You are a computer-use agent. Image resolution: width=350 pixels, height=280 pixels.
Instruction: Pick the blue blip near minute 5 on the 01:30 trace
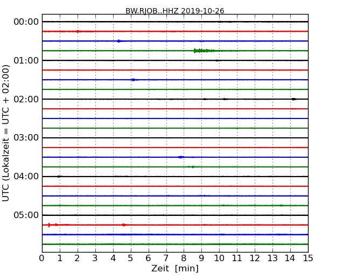(x=134, y=80)
